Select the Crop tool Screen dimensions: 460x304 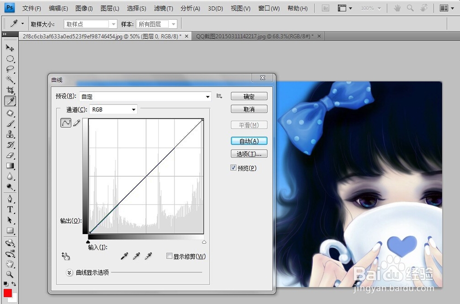pos(10,90)
